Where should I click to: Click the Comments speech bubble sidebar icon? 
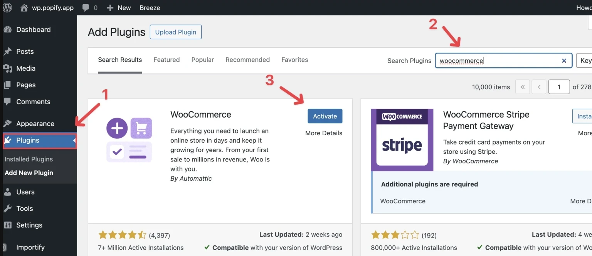click(7, 102)
